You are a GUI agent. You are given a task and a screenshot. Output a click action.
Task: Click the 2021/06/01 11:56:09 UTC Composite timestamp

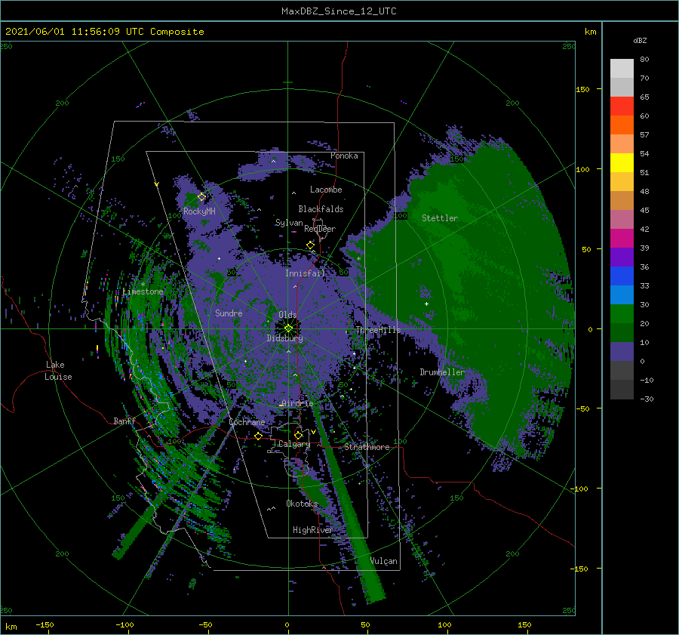104,32
